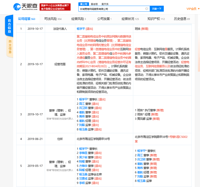This screenshot has width=200, height=187.
Task: Select the 查关系 search tab
Action: pyautogui.click(x=105, y=4)
